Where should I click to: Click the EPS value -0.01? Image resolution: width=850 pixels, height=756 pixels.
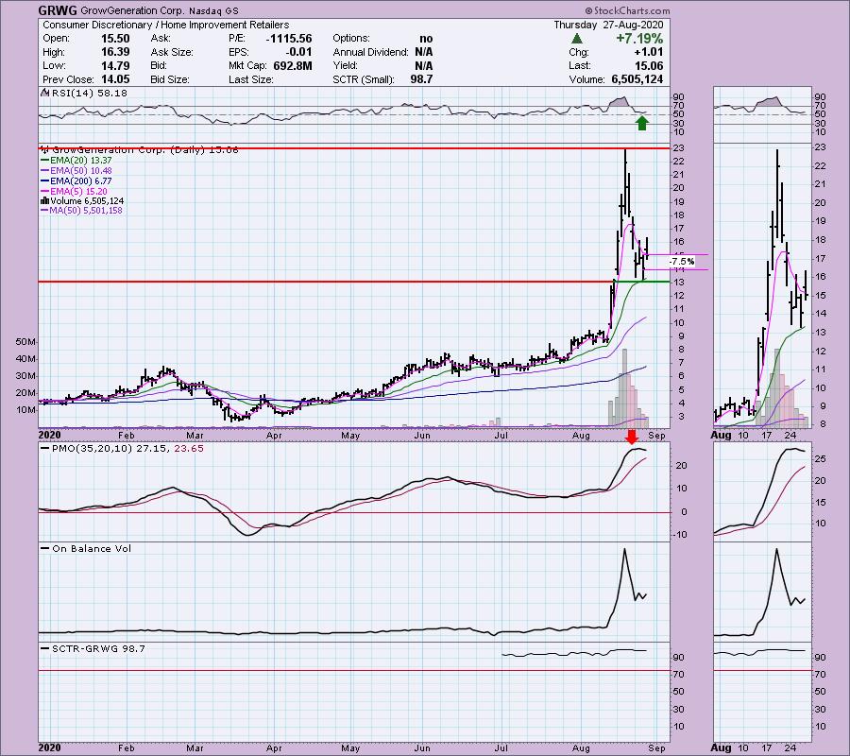point(298,52)
